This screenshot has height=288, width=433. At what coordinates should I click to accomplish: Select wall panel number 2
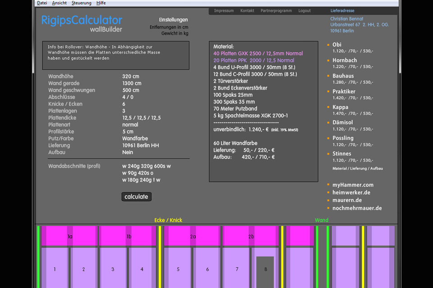[84, 269]
